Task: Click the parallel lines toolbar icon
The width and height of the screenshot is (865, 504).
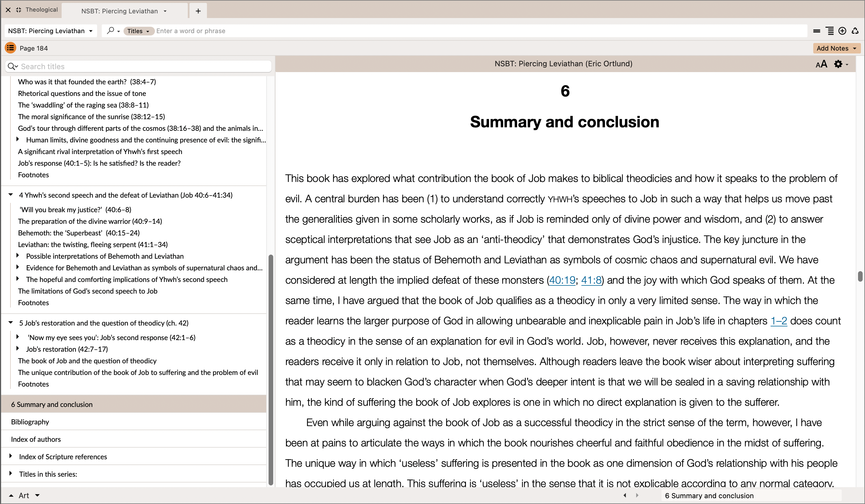Action: point(816,31)
